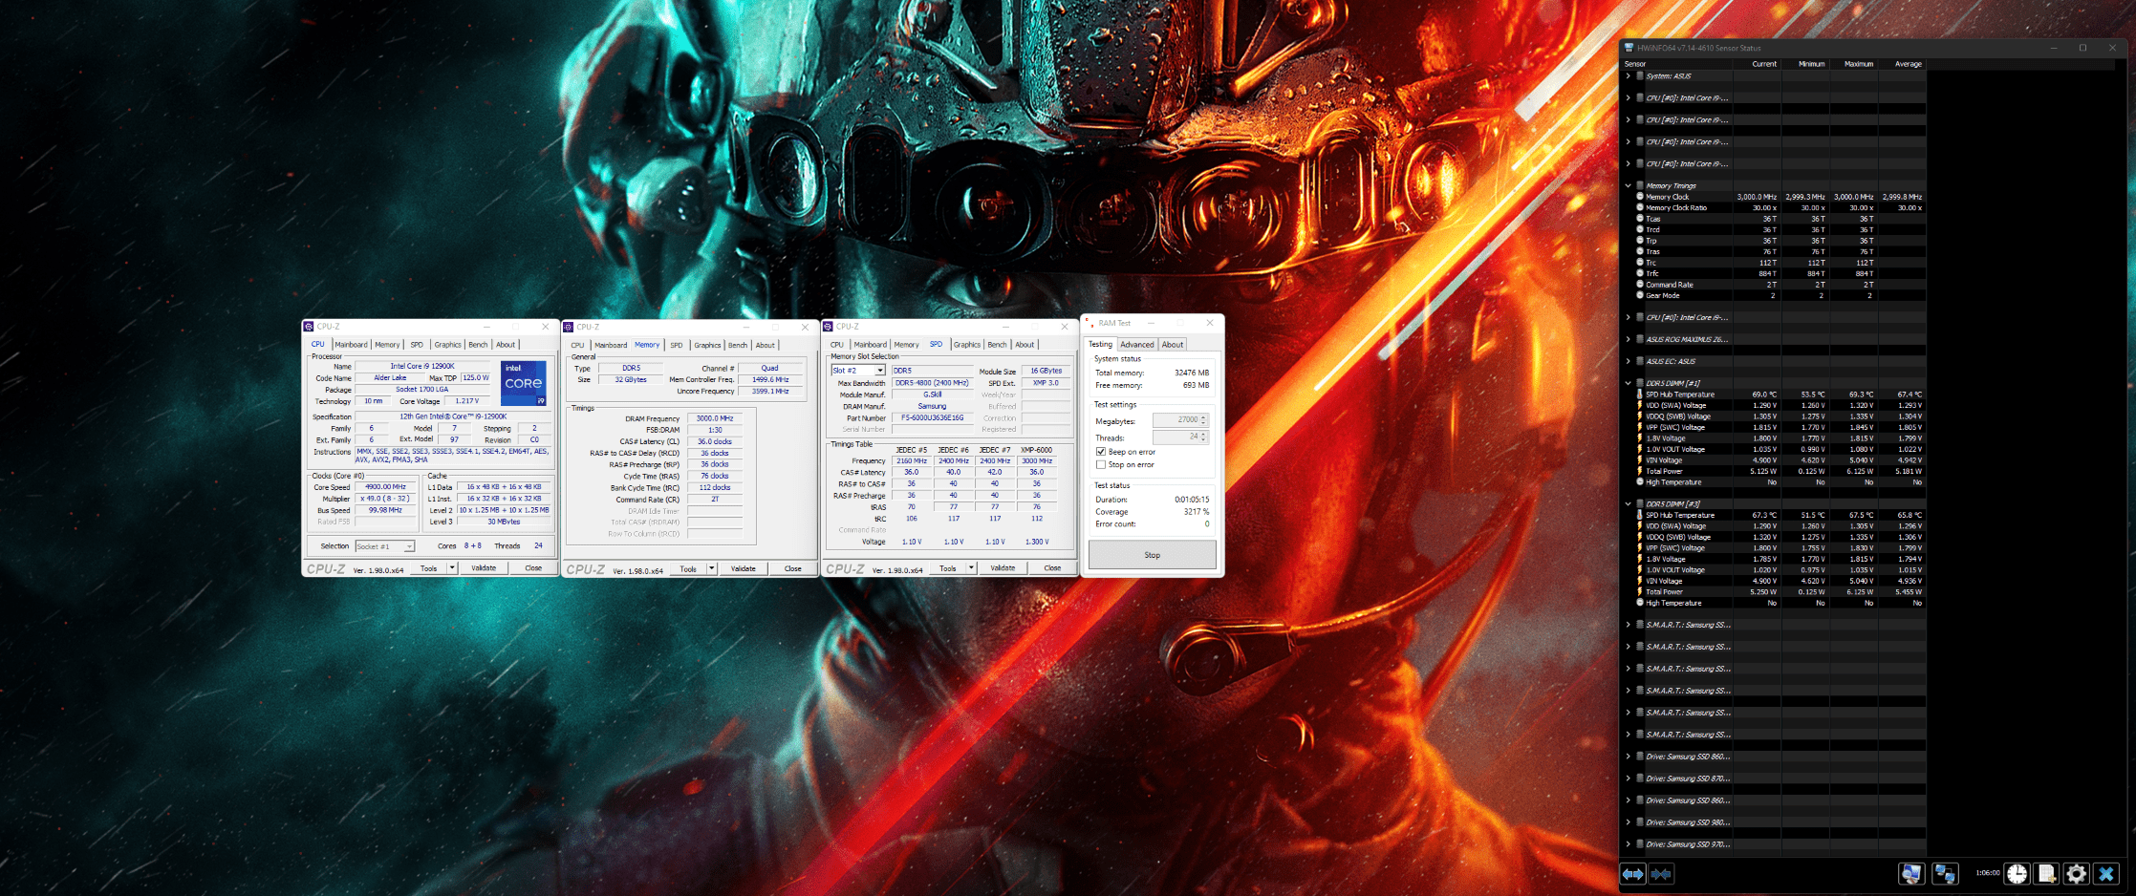Click the drive icon beside Samsung SSD 980
2136x896 pixels.
(x=1640, y=822)
